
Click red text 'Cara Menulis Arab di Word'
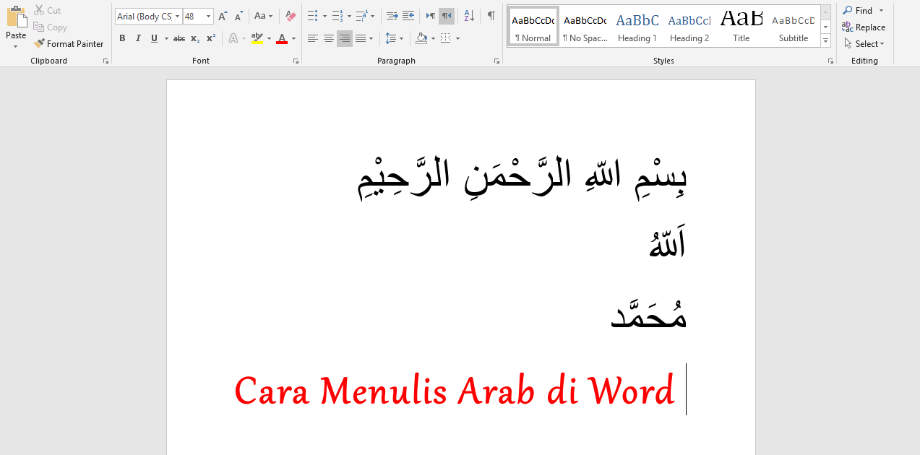(x=455, y=391)
